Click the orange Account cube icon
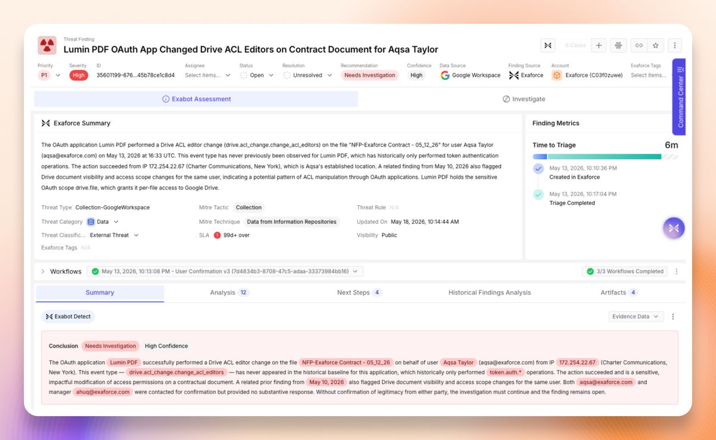The width and height of the screenshot is (716, 440). pyautogui.click(x=557, y=75)
